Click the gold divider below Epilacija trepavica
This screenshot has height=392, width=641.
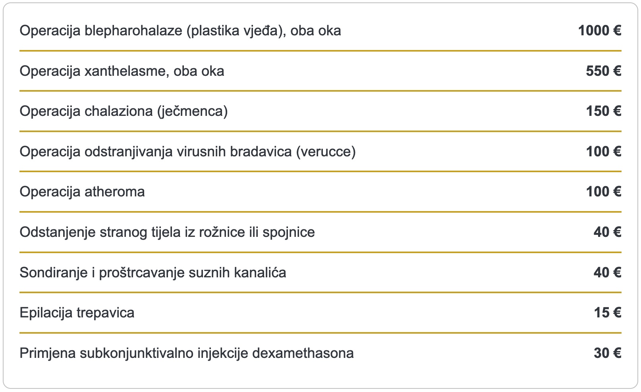pos(320,333)
